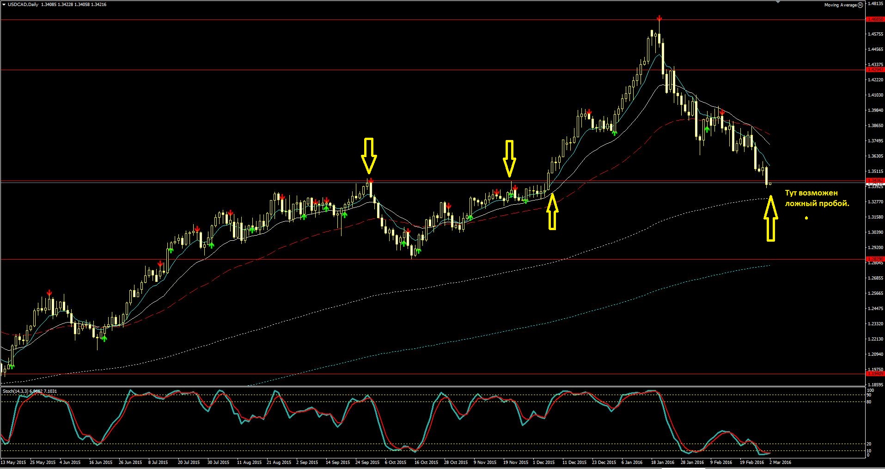The image size is (885, 469).
Task: Click the '13 May 2015' date on time axis
Action: (x=13, y=463)
